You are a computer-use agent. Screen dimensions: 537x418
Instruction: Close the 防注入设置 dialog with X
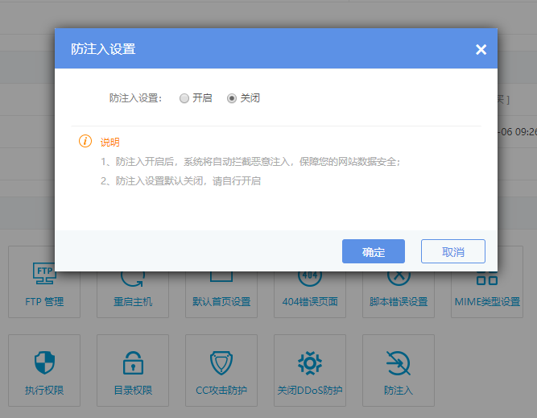pyautogui.click(x=481, y=50)
